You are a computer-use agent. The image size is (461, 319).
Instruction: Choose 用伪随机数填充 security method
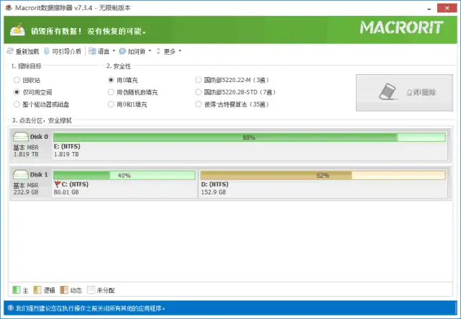point(111,92)
